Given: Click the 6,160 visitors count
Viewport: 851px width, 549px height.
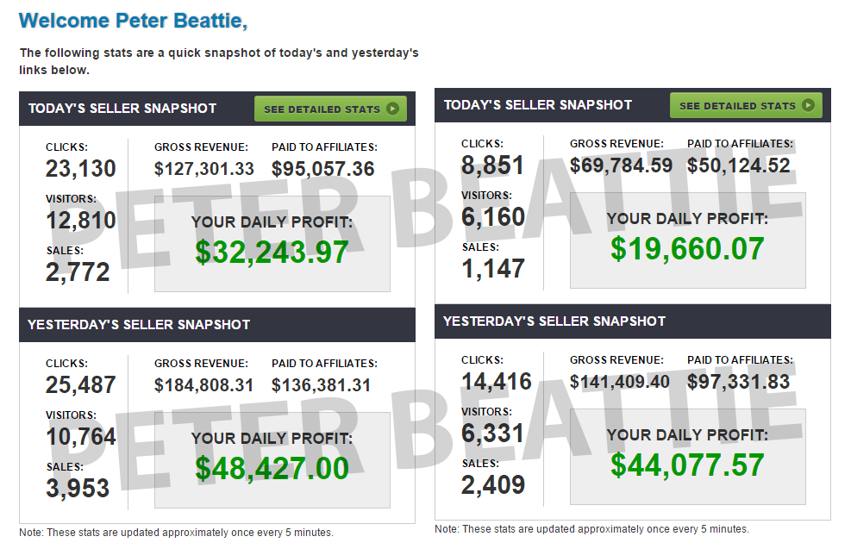Looking at the screenshot, I should point(493,217).
